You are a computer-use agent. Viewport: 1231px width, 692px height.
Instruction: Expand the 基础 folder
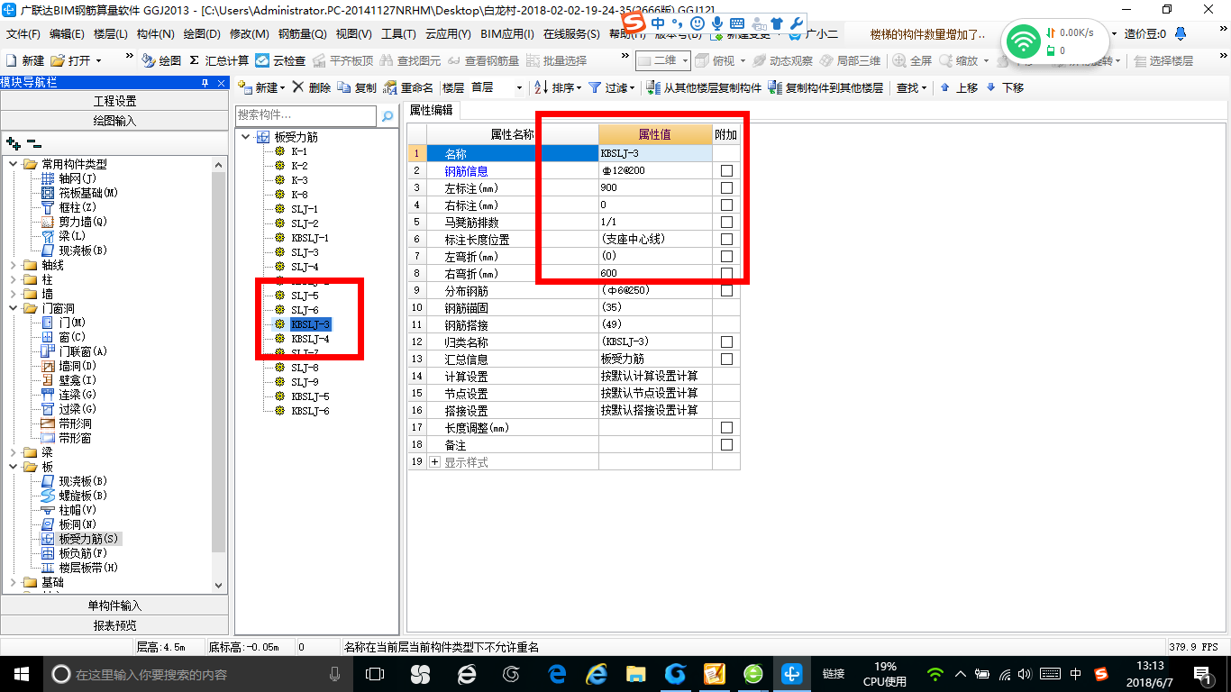click(14, 582)
